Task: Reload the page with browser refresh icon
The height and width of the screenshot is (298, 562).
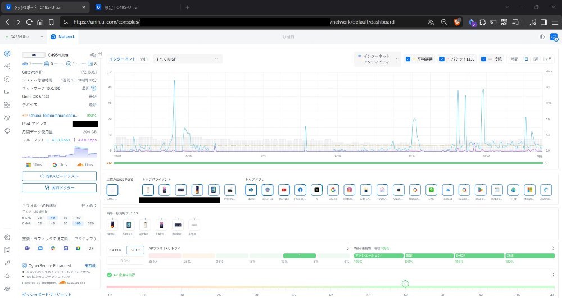Action: 29,22
